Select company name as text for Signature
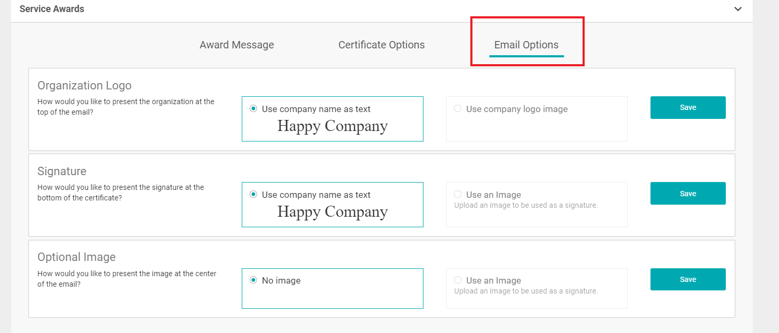 pos(253,195)
